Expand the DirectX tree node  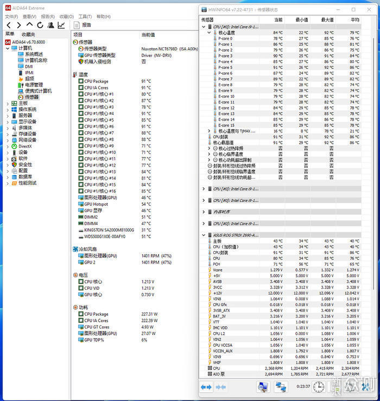pyautogui.click(x=8, y=147)
